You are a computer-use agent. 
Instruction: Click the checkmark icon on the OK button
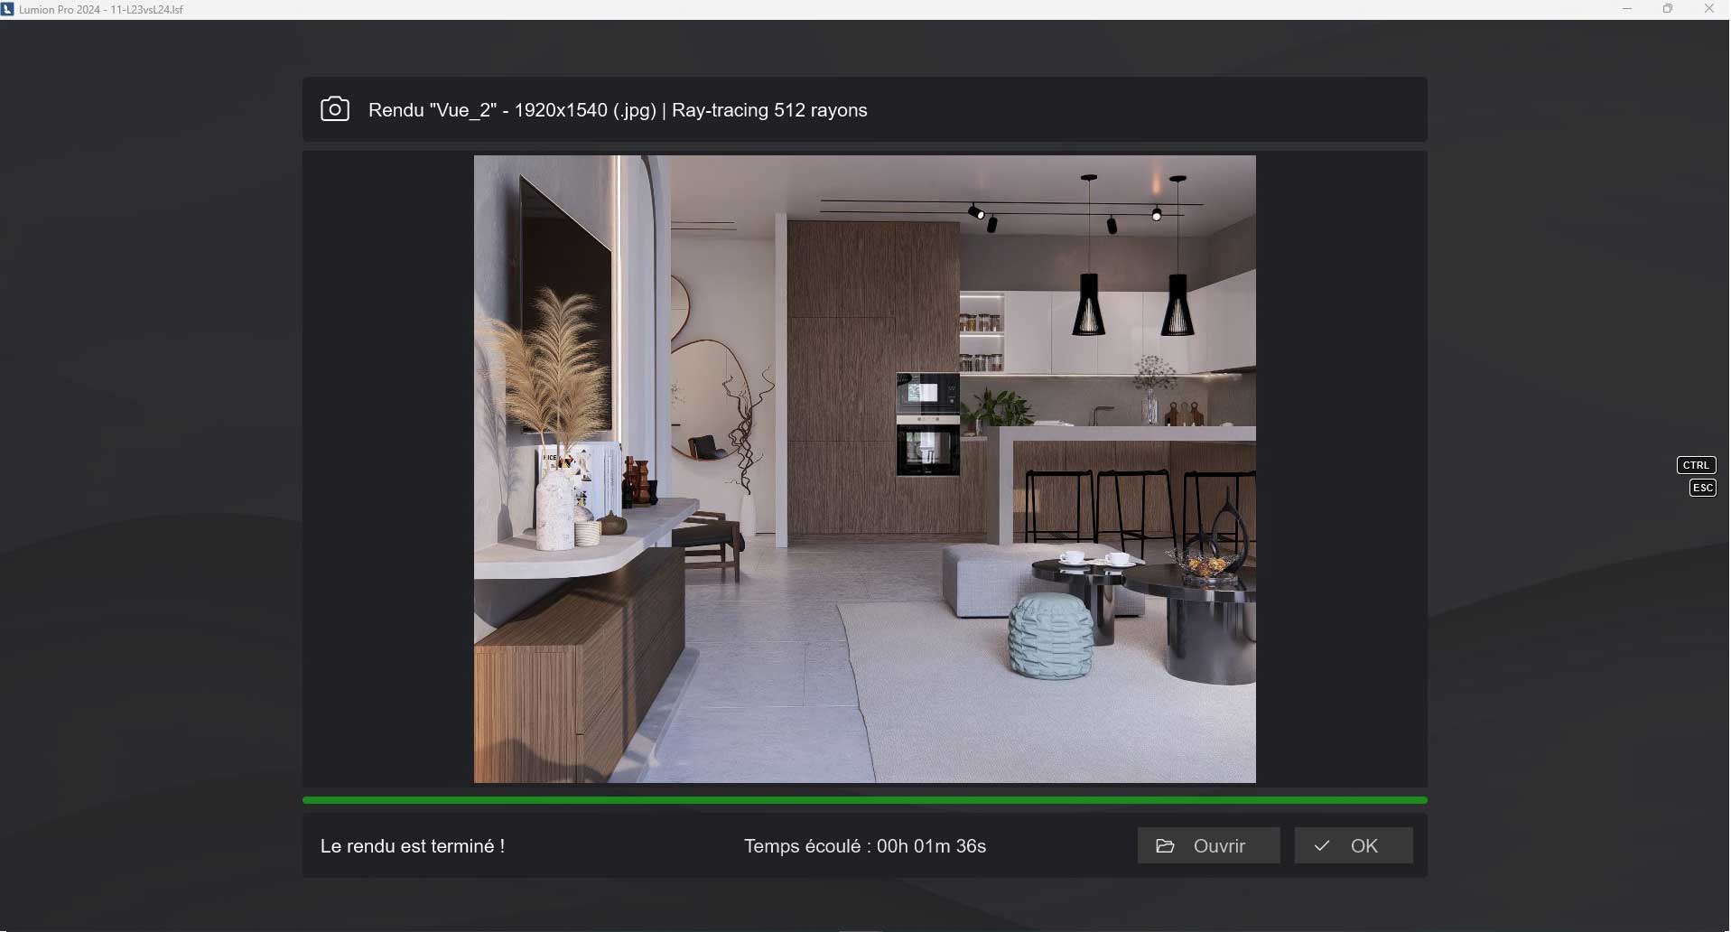coord(1322,846)
